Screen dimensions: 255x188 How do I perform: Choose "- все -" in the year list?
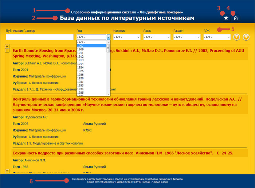pos(91,42)
